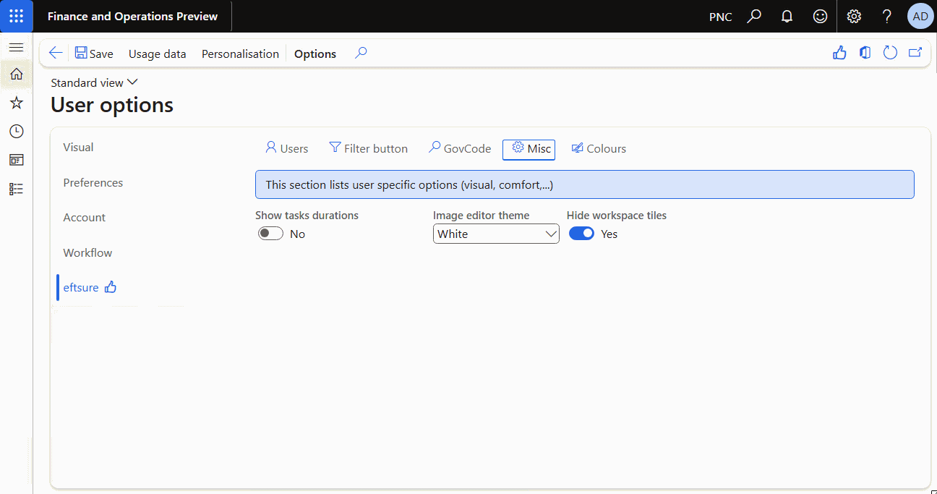Open the app launcher waffle menu
937x494 pixels.
[16, 16]
